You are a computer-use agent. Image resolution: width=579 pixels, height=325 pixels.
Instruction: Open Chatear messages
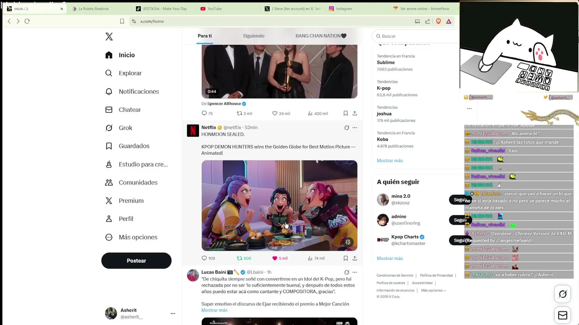pos(123,110)
